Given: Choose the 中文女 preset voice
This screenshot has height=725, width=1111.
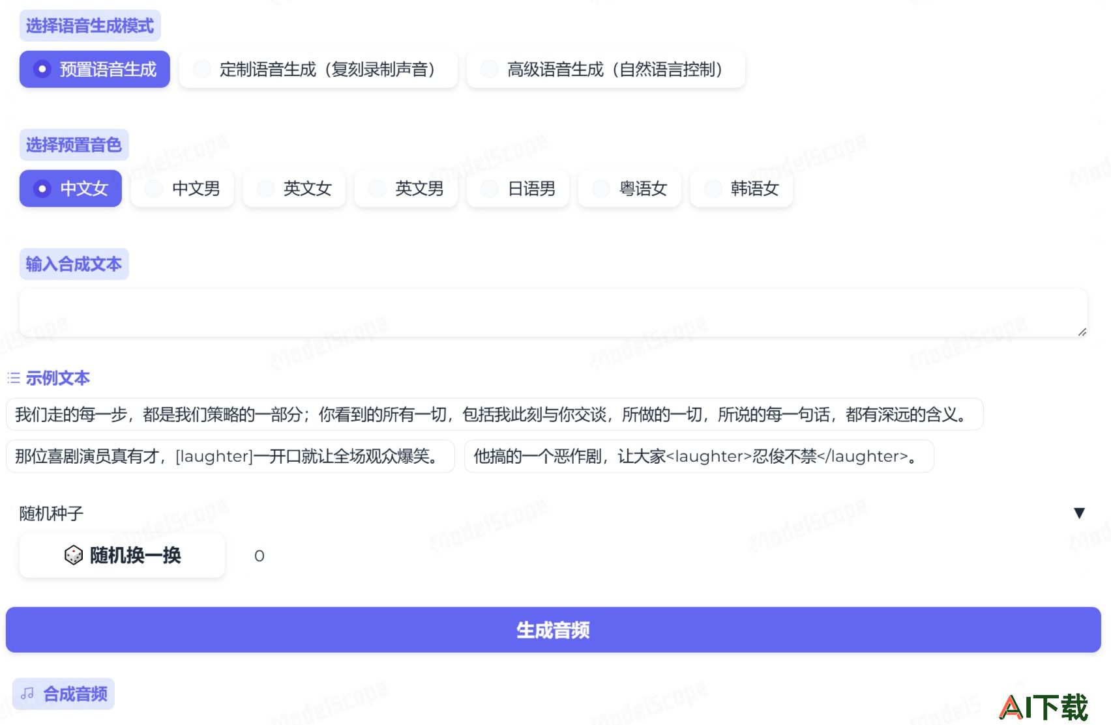Looking at the screenshot, I should click(x=70, y=189).
